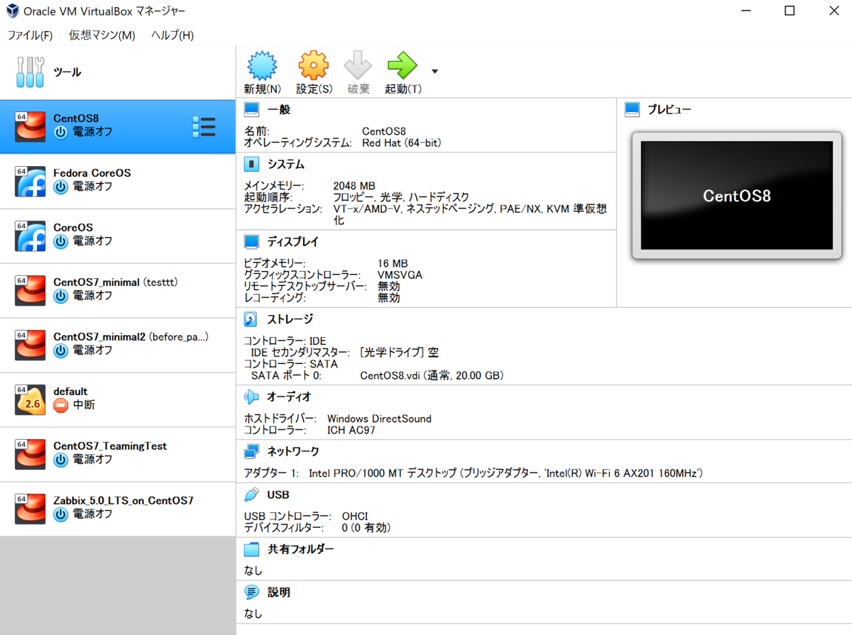Image resolution: width=852 pixels, height=635 pixels.
Task: Open 設定(S) settings via gear icon
Action: [313, 64]
